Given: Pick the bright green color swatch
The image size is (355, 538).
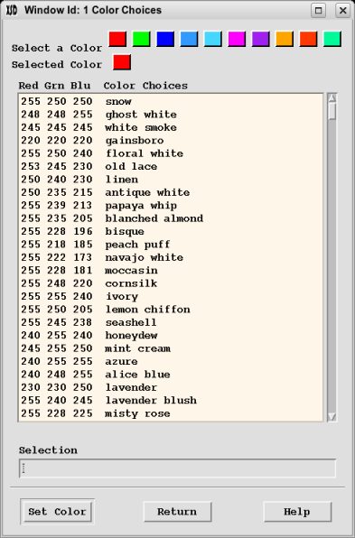Looking at the screenshot, I should (142, 39).
